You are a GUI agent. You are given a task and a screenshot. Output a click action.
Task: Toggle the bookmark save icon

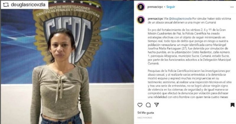(232, 105)
